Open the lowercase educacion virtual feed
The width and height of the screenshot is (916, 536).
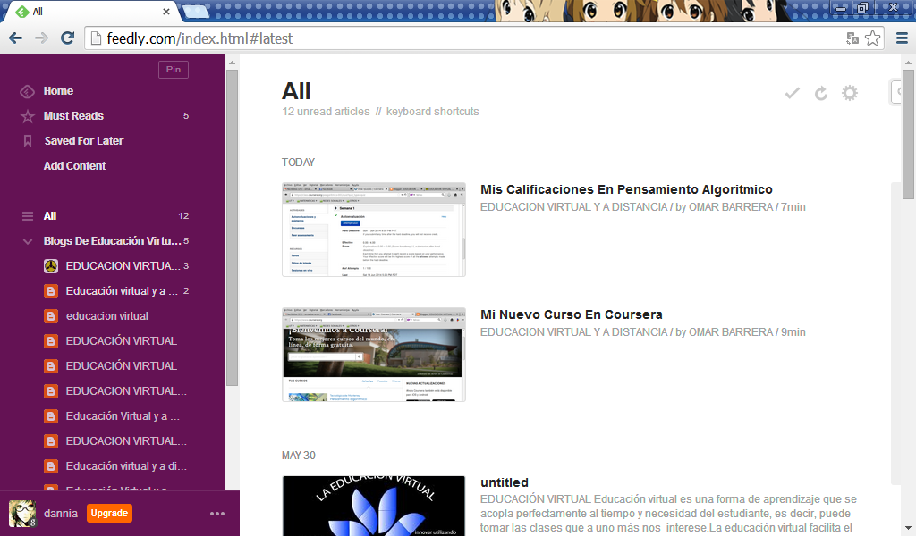[107, 316]
